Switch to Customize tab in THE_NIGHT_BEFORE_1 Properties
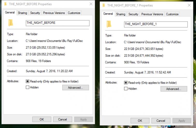 click(x=172, y=14)
